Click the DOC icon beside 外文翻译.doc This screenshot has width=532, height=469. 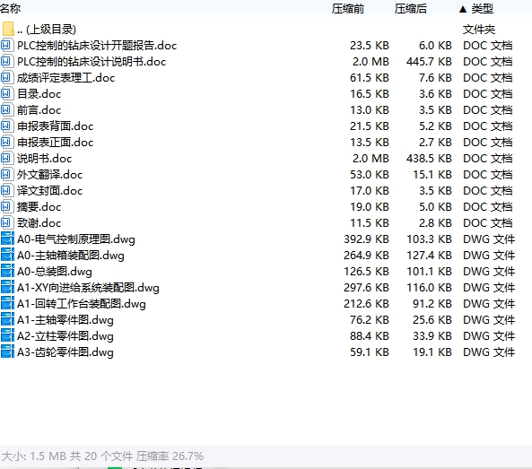tap(7, 174)
